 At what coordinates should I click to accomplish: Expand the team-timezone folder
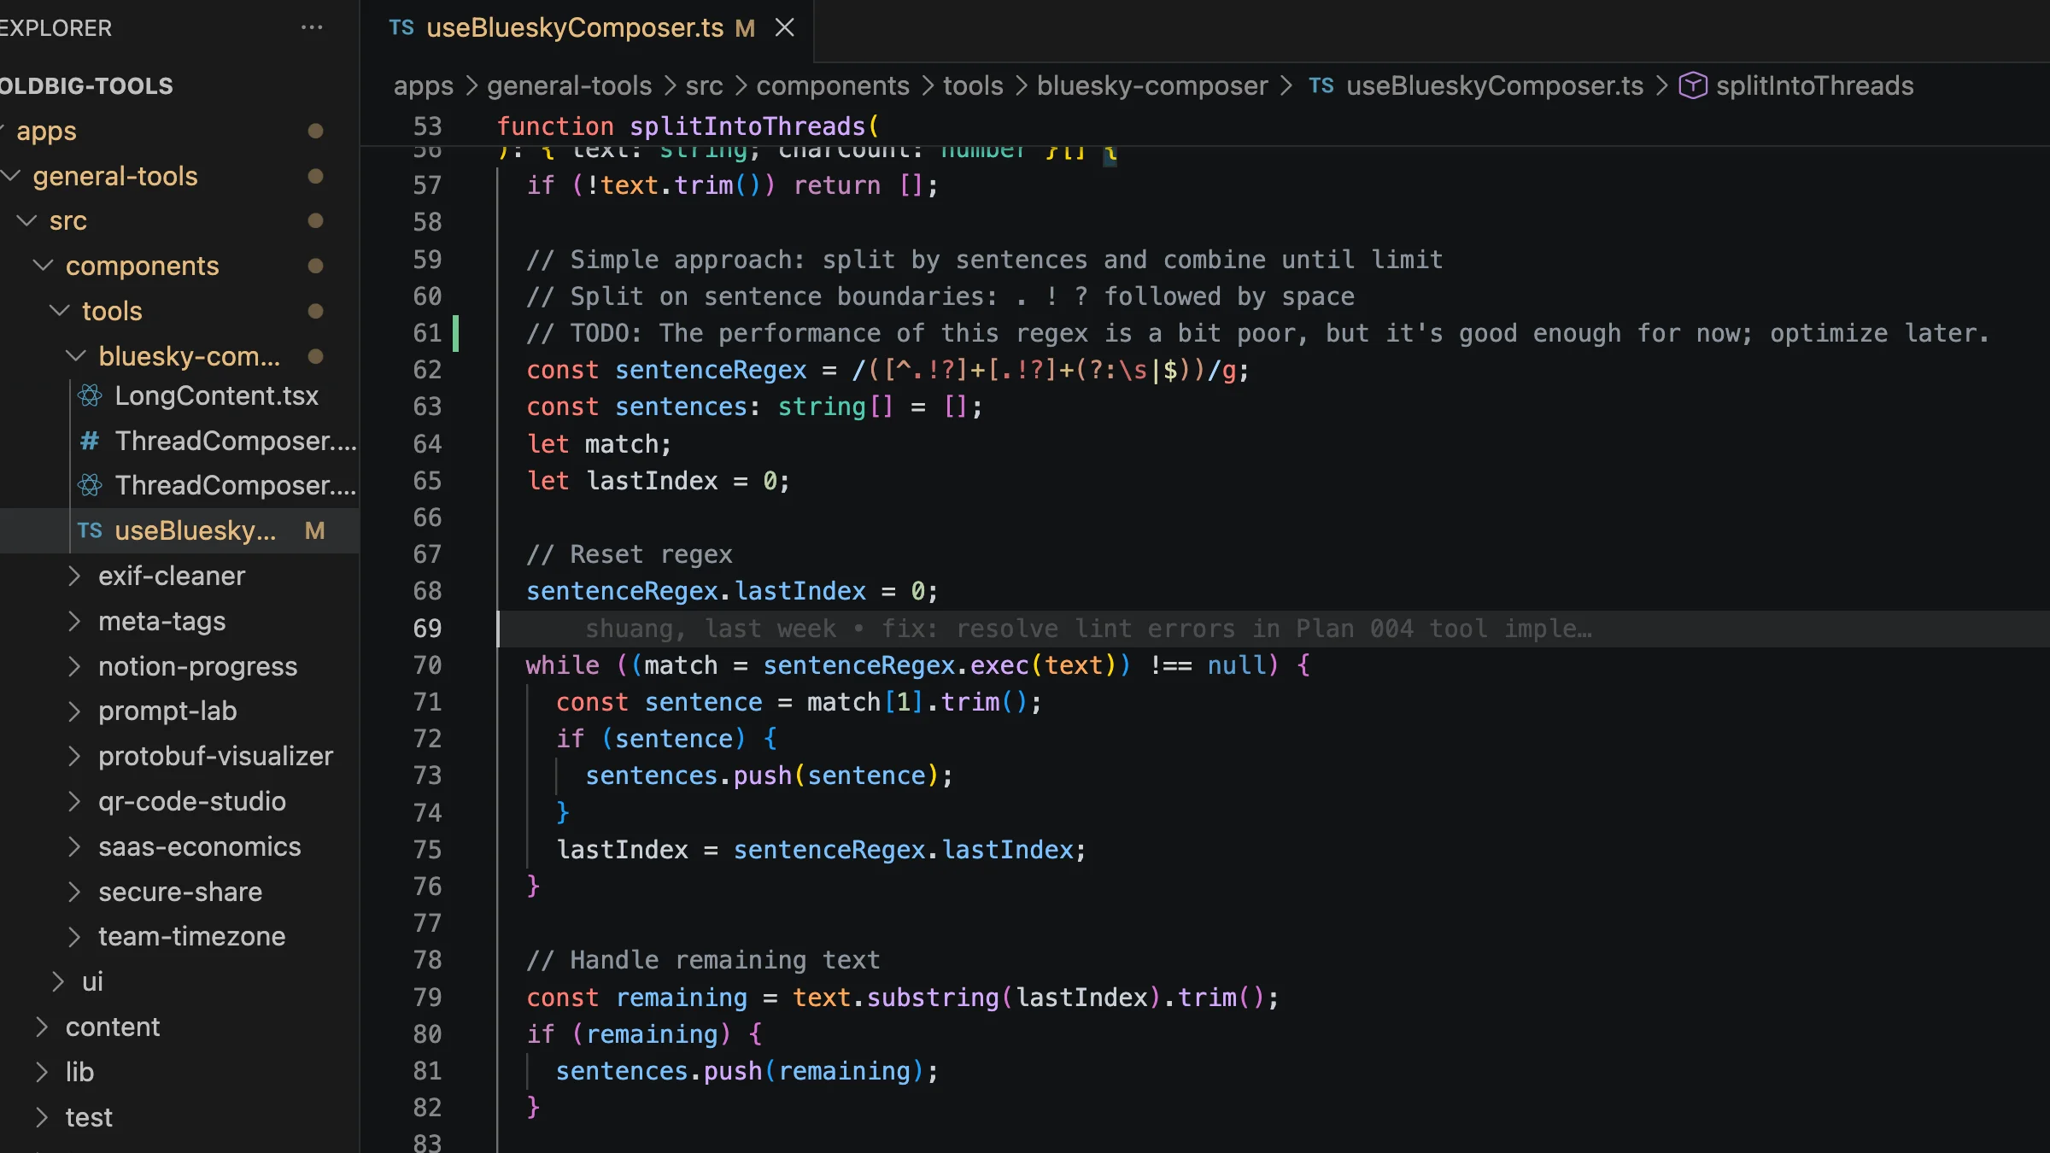coord(74,936)
